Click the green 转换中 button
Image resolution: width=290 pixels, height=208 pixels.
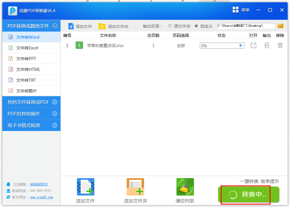249,194
